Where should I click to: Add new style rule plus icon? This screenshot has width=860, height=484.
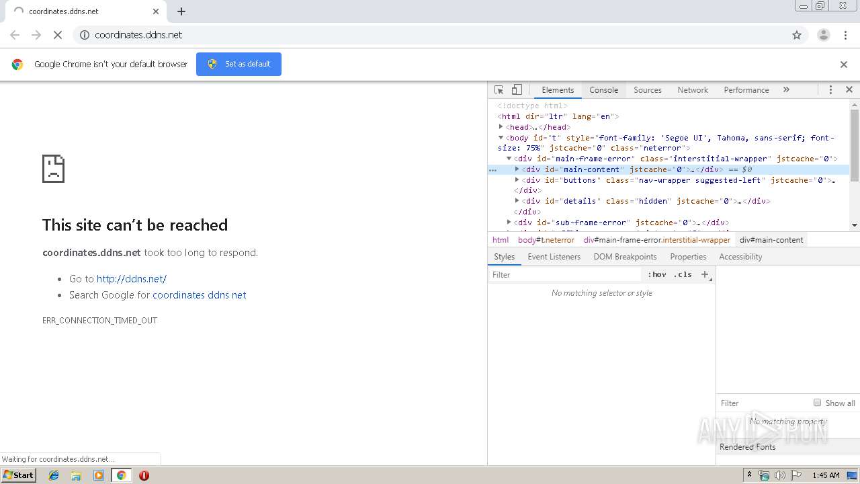tap(705, 274)
